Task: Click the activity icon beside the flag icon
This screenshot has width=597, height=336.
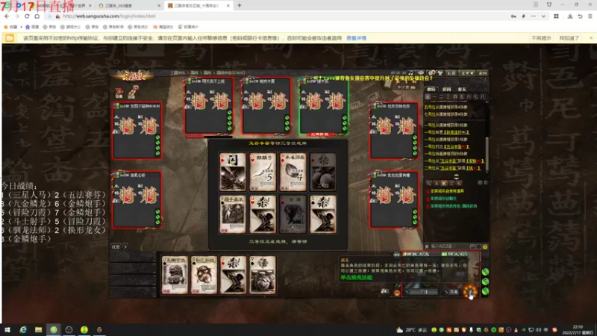Action: [x=133, y=92]
